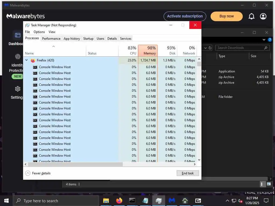
Task: Sort processes by the Memory column
Action: click(x=148, y=50)
